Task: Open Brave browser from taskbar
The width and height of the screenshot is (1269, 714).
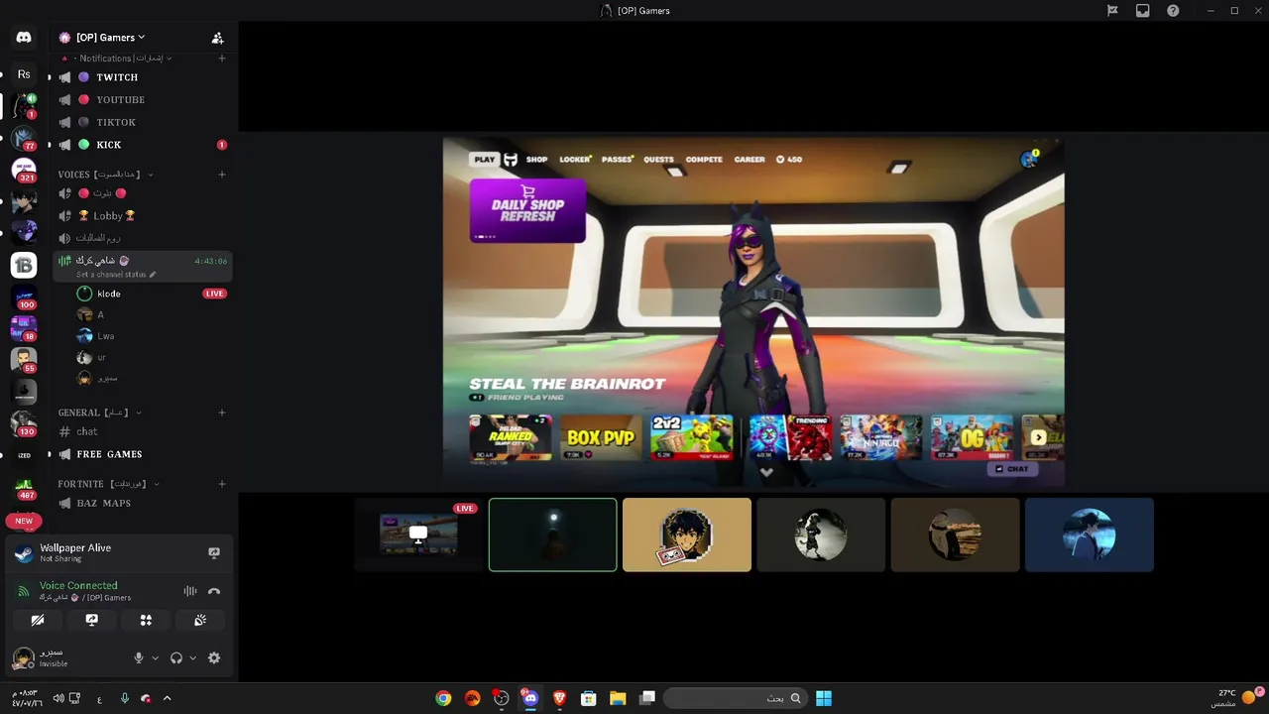Action: 559,698
